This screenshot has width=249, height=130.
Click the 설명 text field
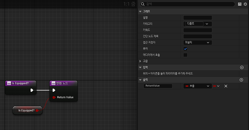point(198,18)
